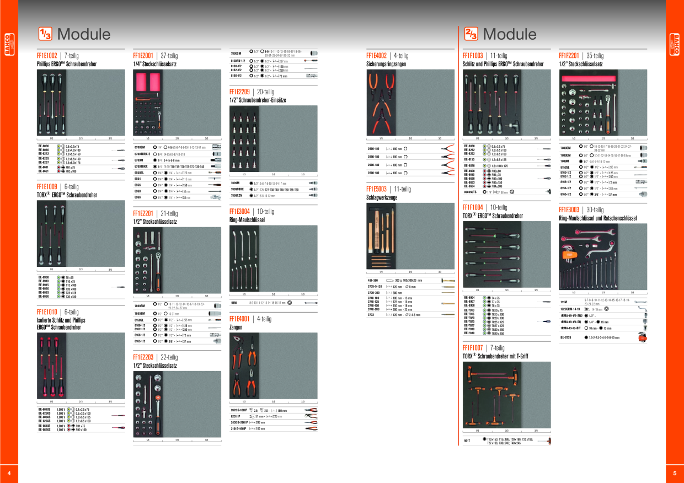Click the BAHCO logo on the left page edge
This screenshot has height=483, width=684.
8,44
